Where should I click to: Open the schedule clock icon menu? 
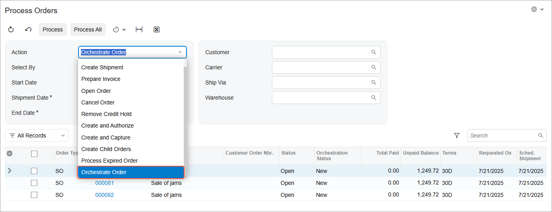click(119, 29)
